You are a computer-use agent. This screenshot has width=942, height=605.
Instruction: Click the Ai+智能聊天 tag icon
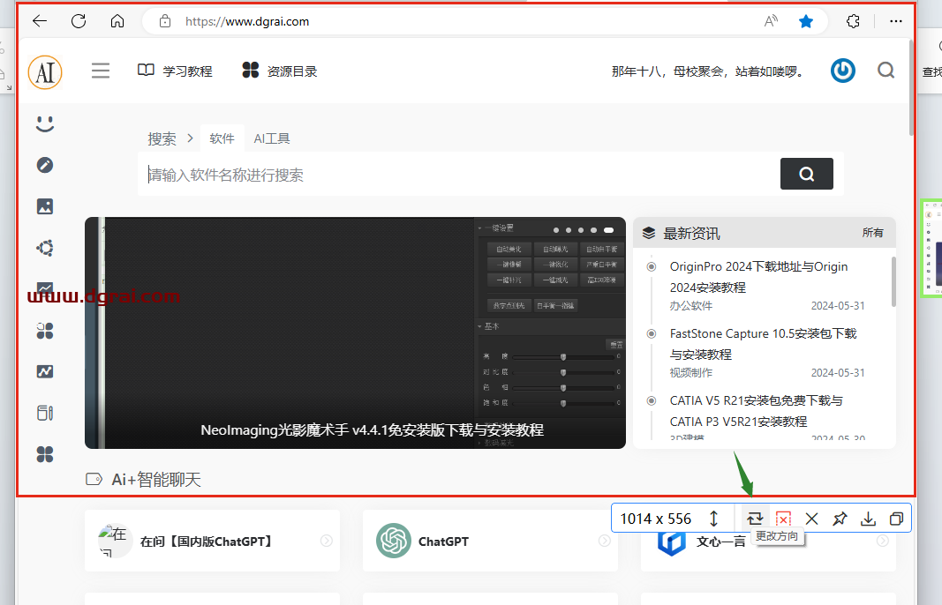[x=94, y=479]
